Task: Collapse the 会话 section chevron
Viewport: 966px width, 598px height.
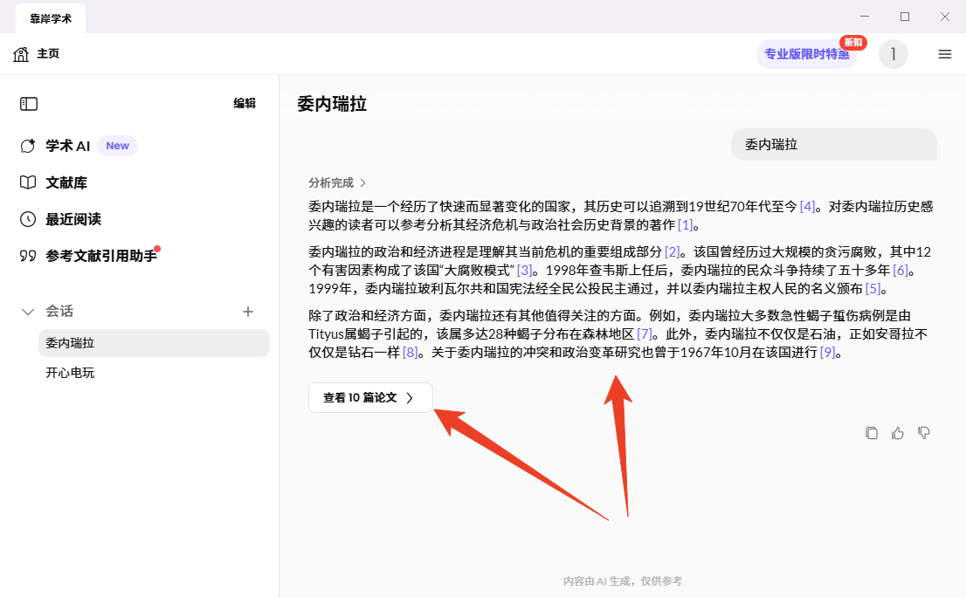Action: pos(28,312)
